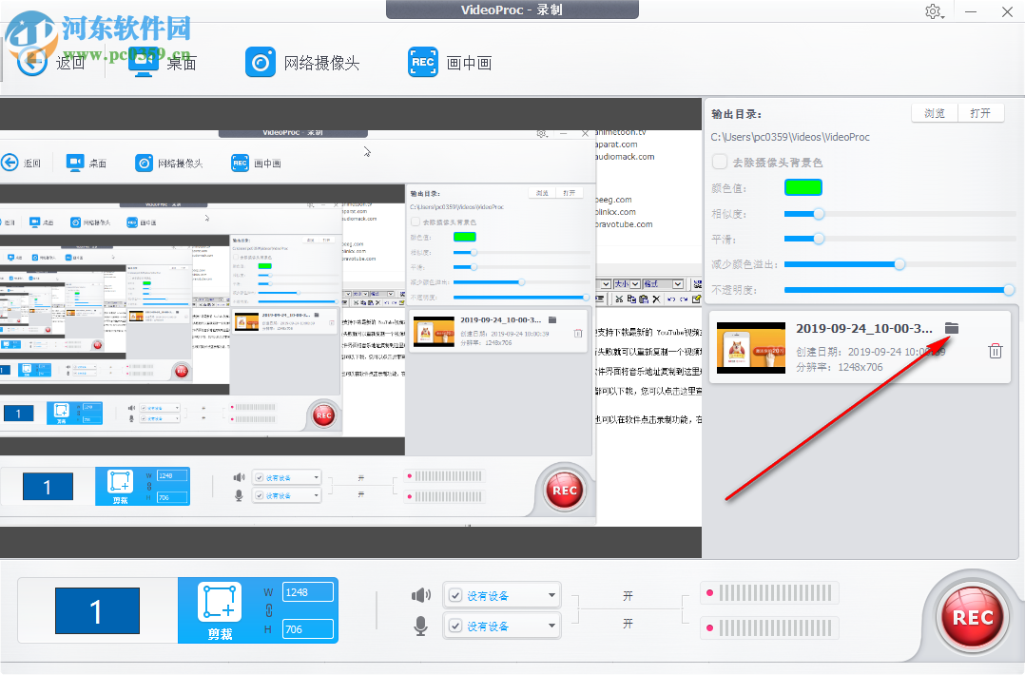Enable 去除摄像头背景色 checkbox

720,161
